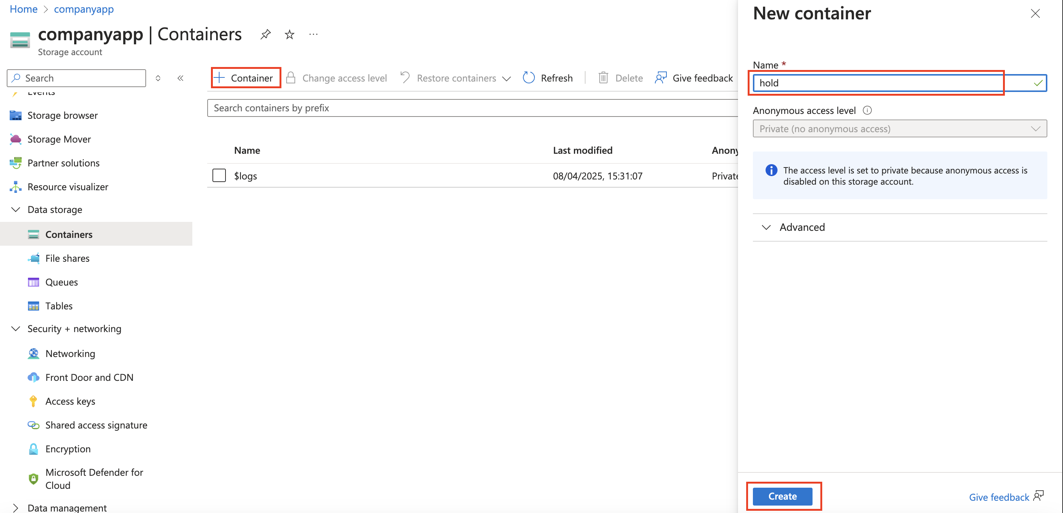Open the $logs container
The height and width of the screenshot is (513, 1063).
(246, 176)
